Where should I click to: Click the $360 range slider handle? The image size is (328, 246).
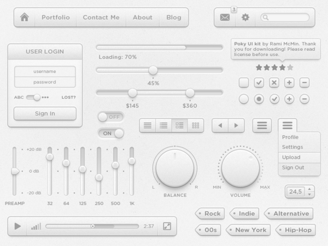coord(190,93)
